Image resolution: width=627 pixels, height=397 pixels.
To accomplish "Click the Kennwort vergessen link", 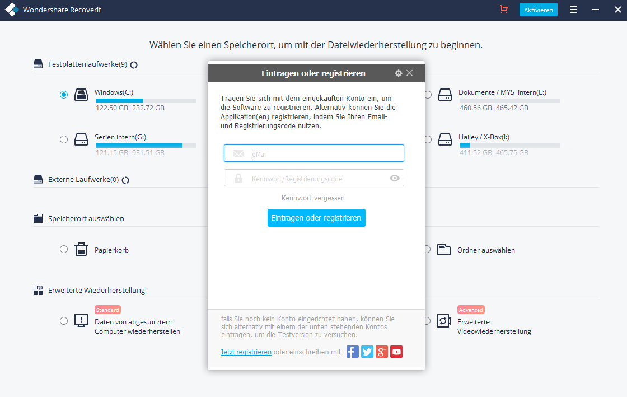I will [313, 198].
